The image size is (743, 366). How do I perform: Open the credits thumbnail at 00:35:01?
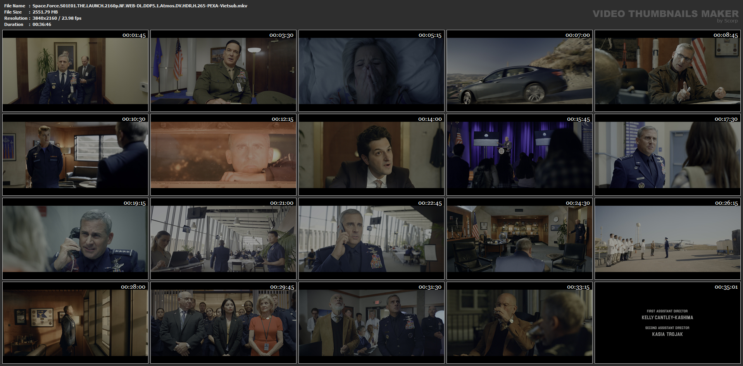[x=667, y=323]
